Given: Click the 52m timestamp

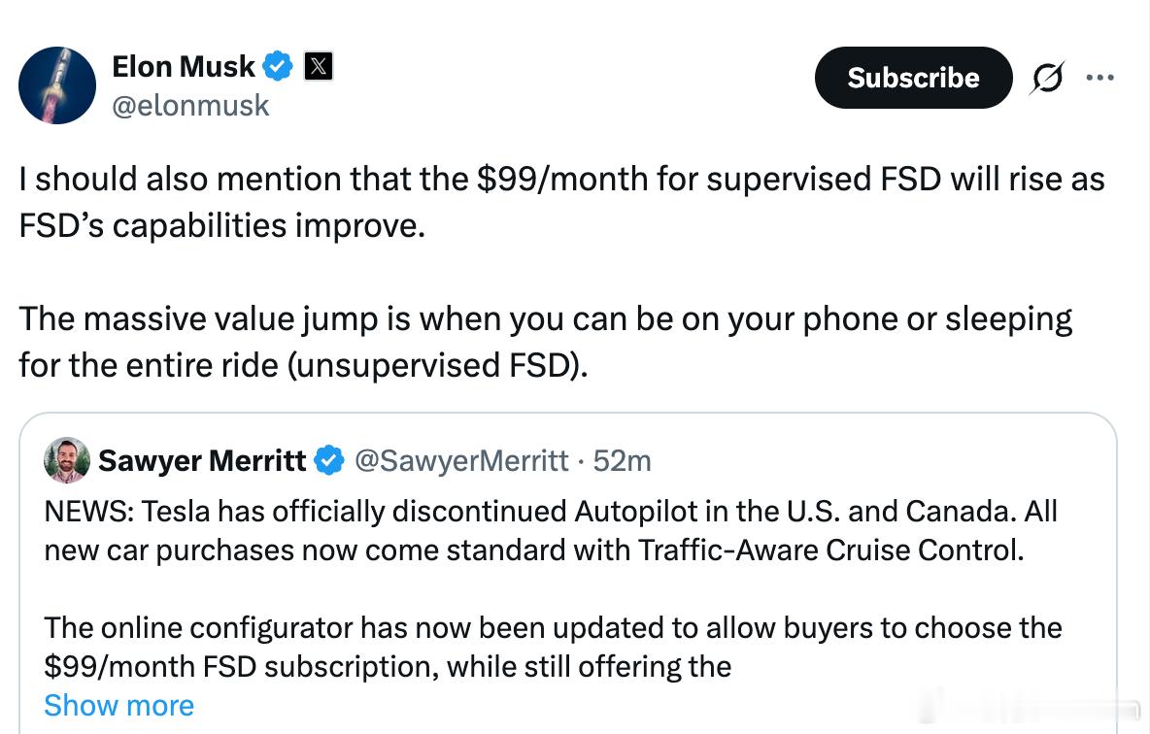Looking at the screenshot, I should tap(622, 460).
